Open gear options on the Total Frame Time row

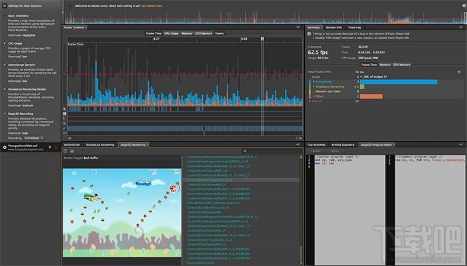click(459, 72)
